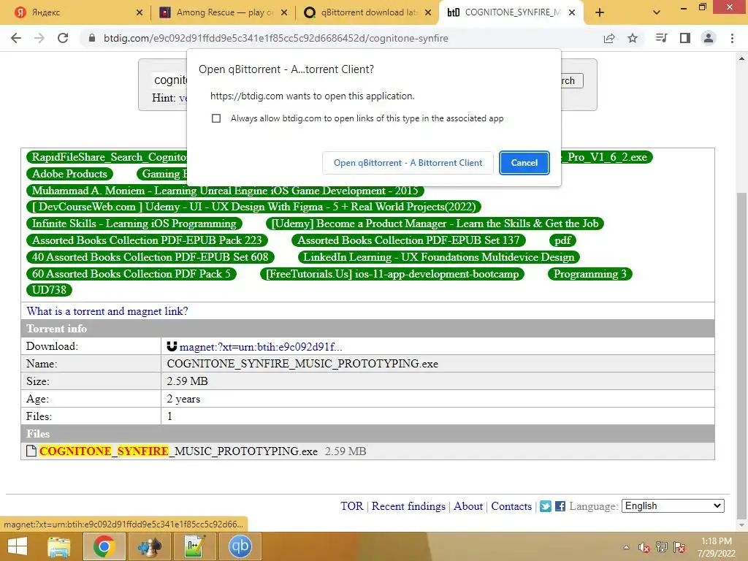Open FreeTutorials ios-11-app-development-bootcamp tag
Image resolution: width=748 pixels, height=561 pixels.
click(x=392, y=273)
